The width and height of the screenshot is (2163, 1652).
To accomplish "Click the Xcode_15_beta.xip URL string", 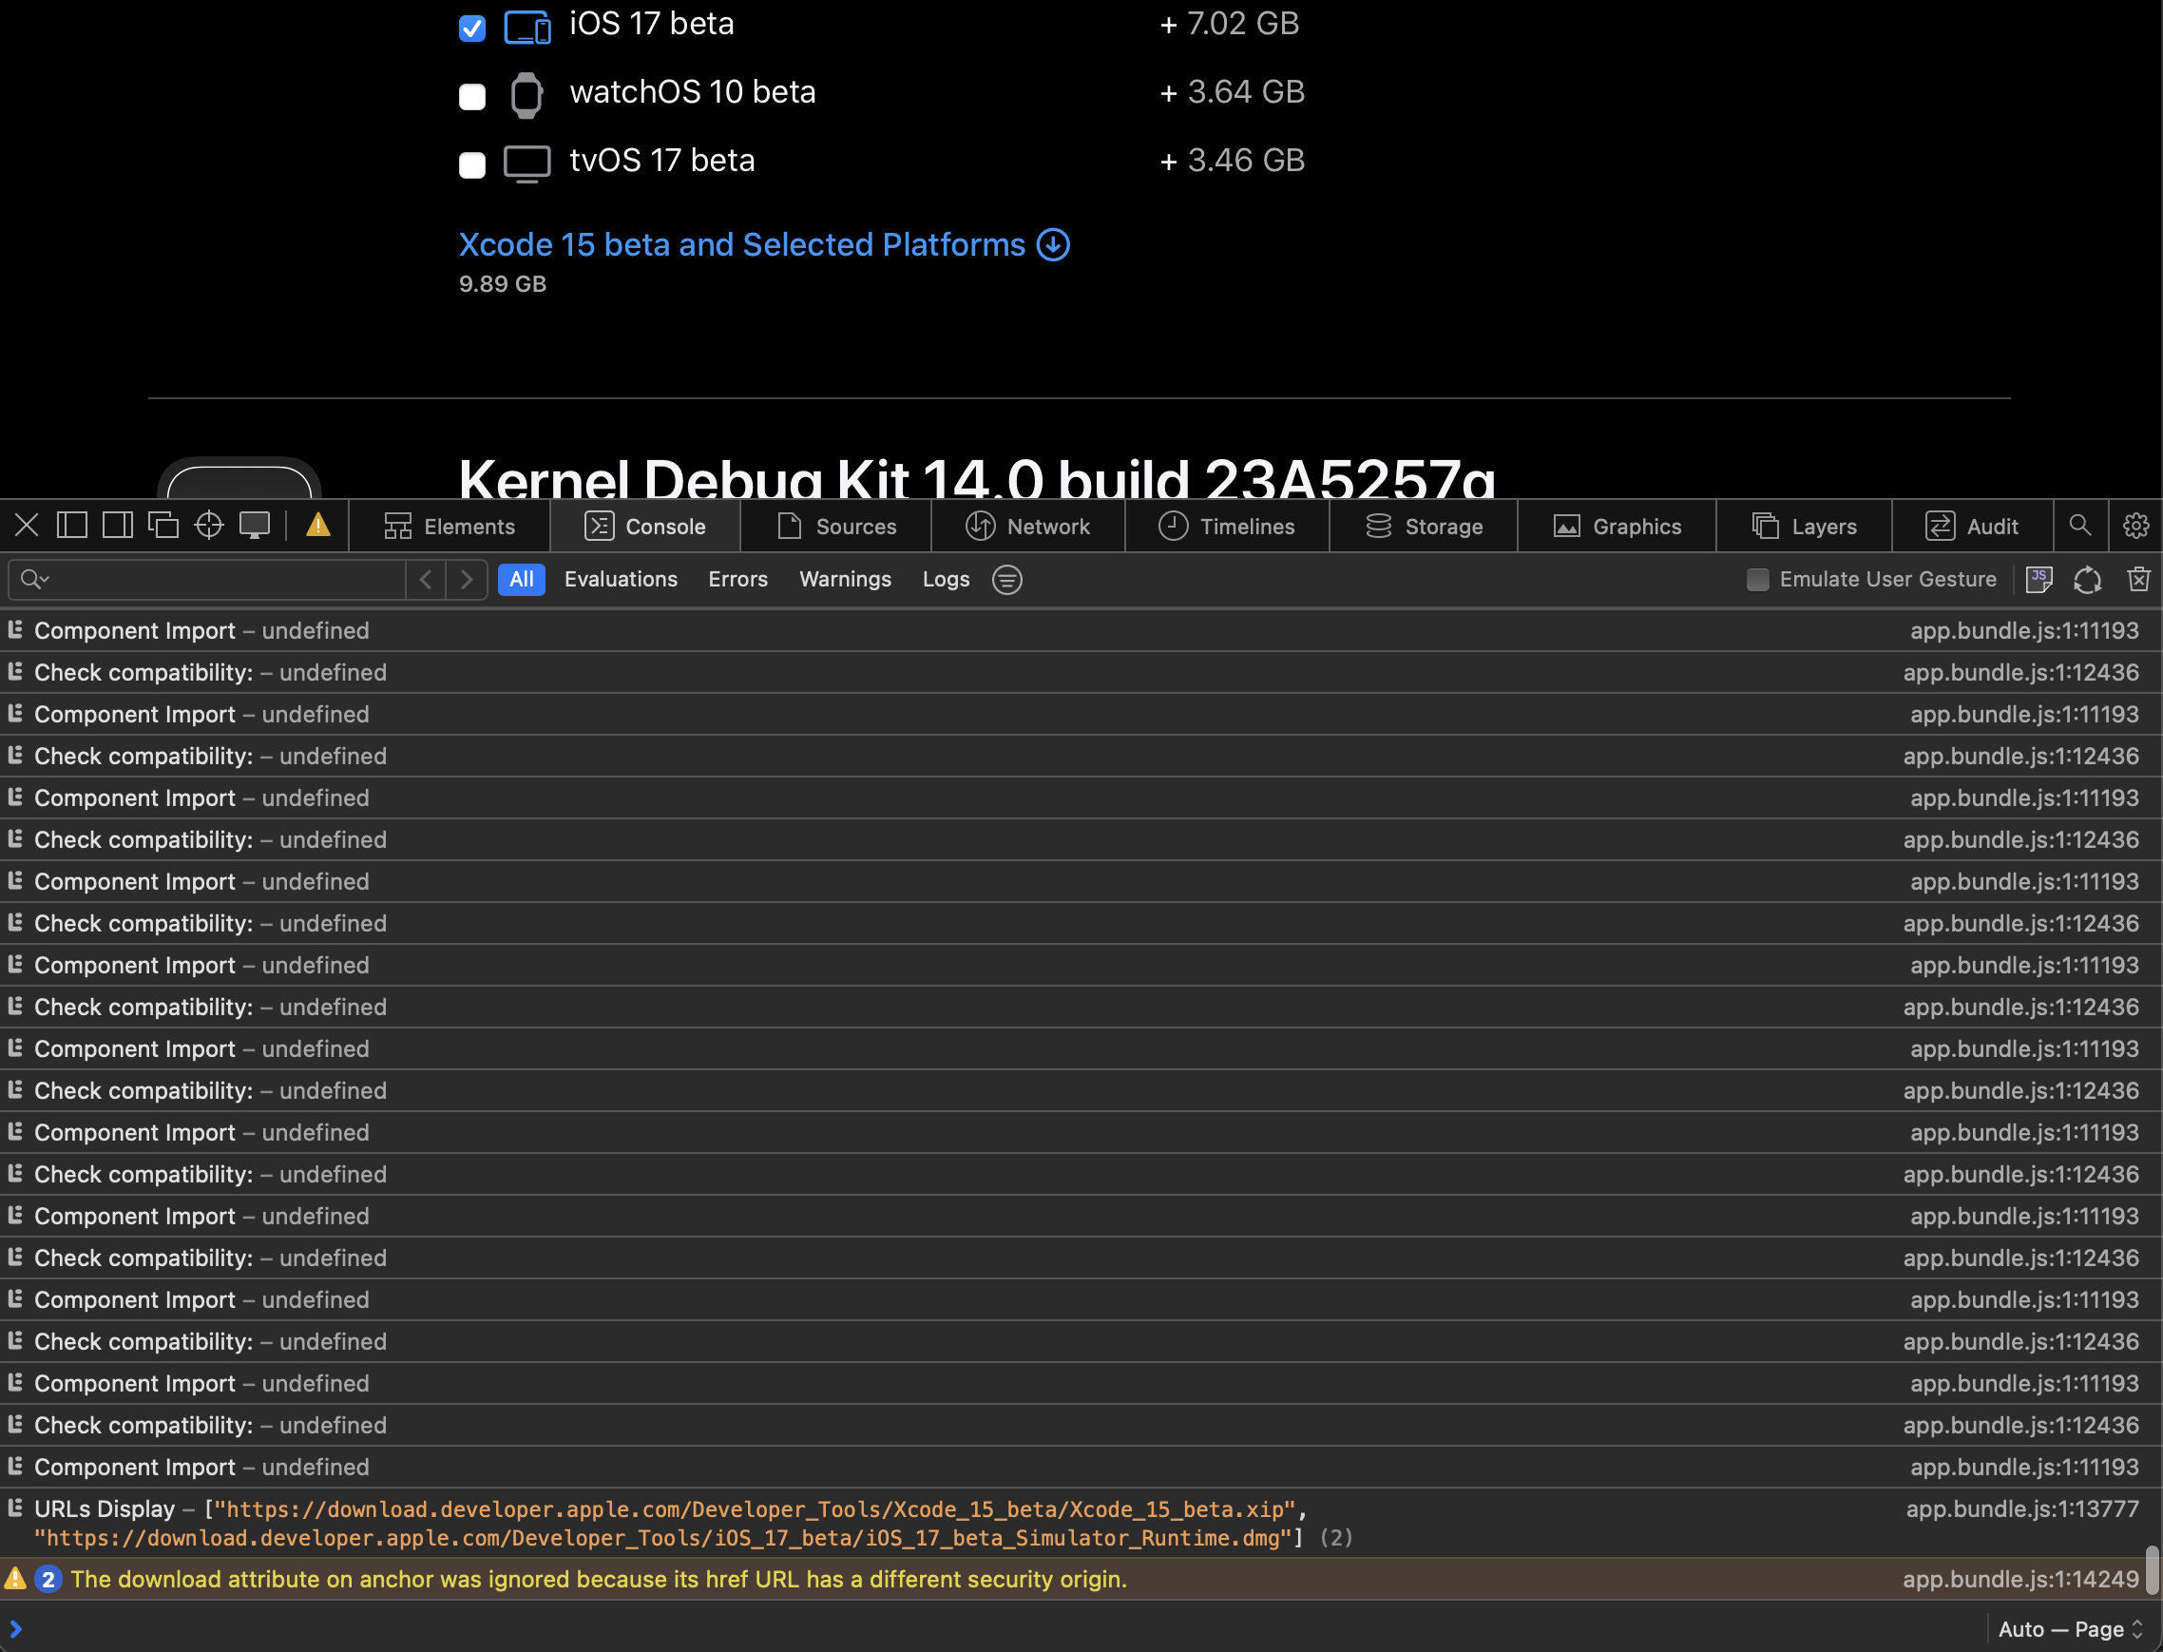I will pyautogui.click(x=756, y=1509).
